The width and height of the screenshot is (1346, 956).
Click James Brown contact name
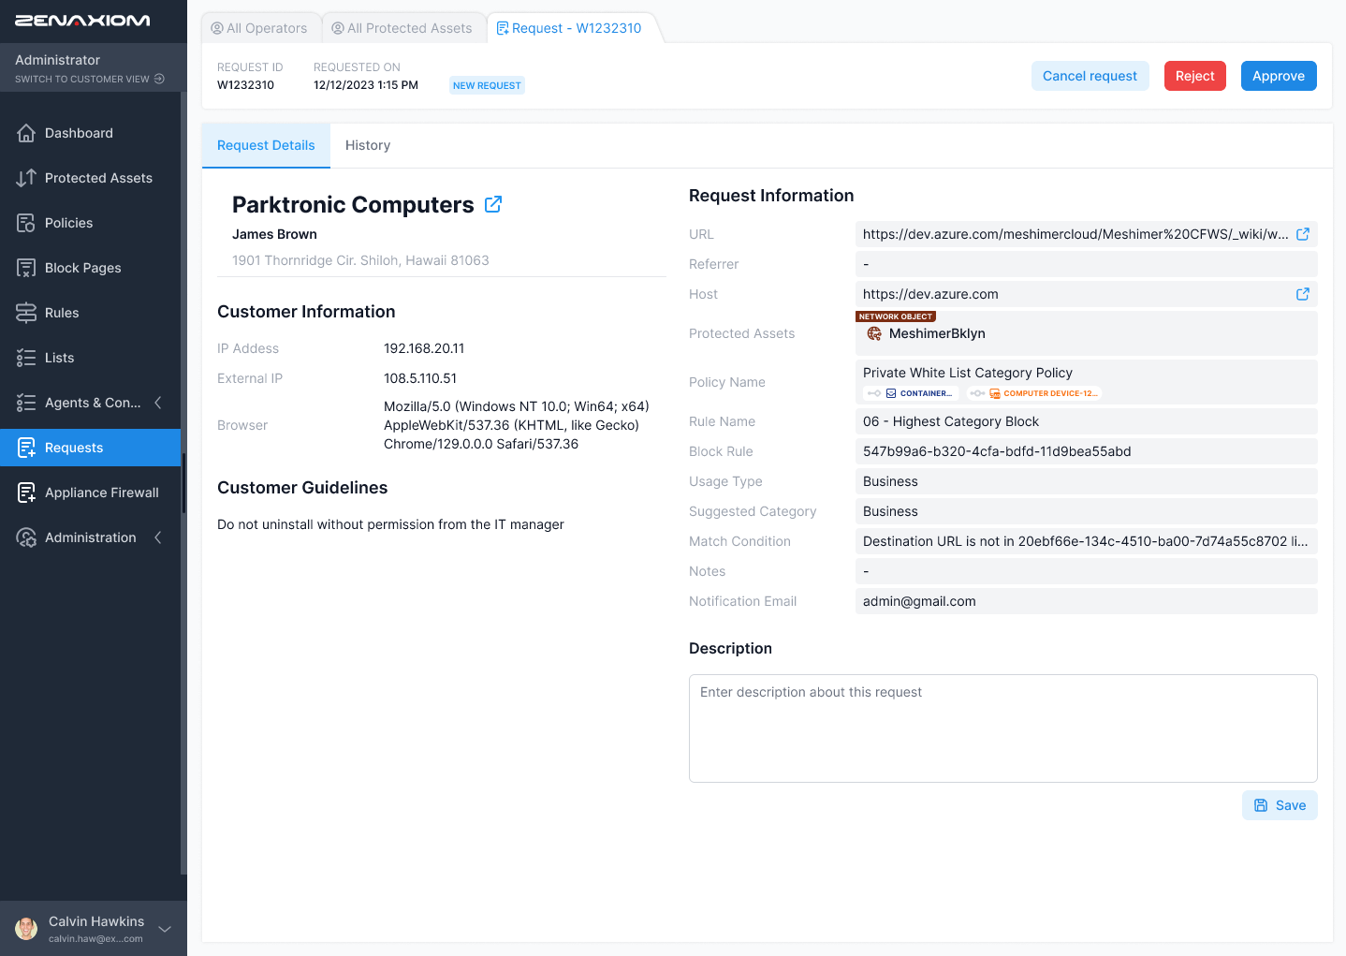click(274, 234)
